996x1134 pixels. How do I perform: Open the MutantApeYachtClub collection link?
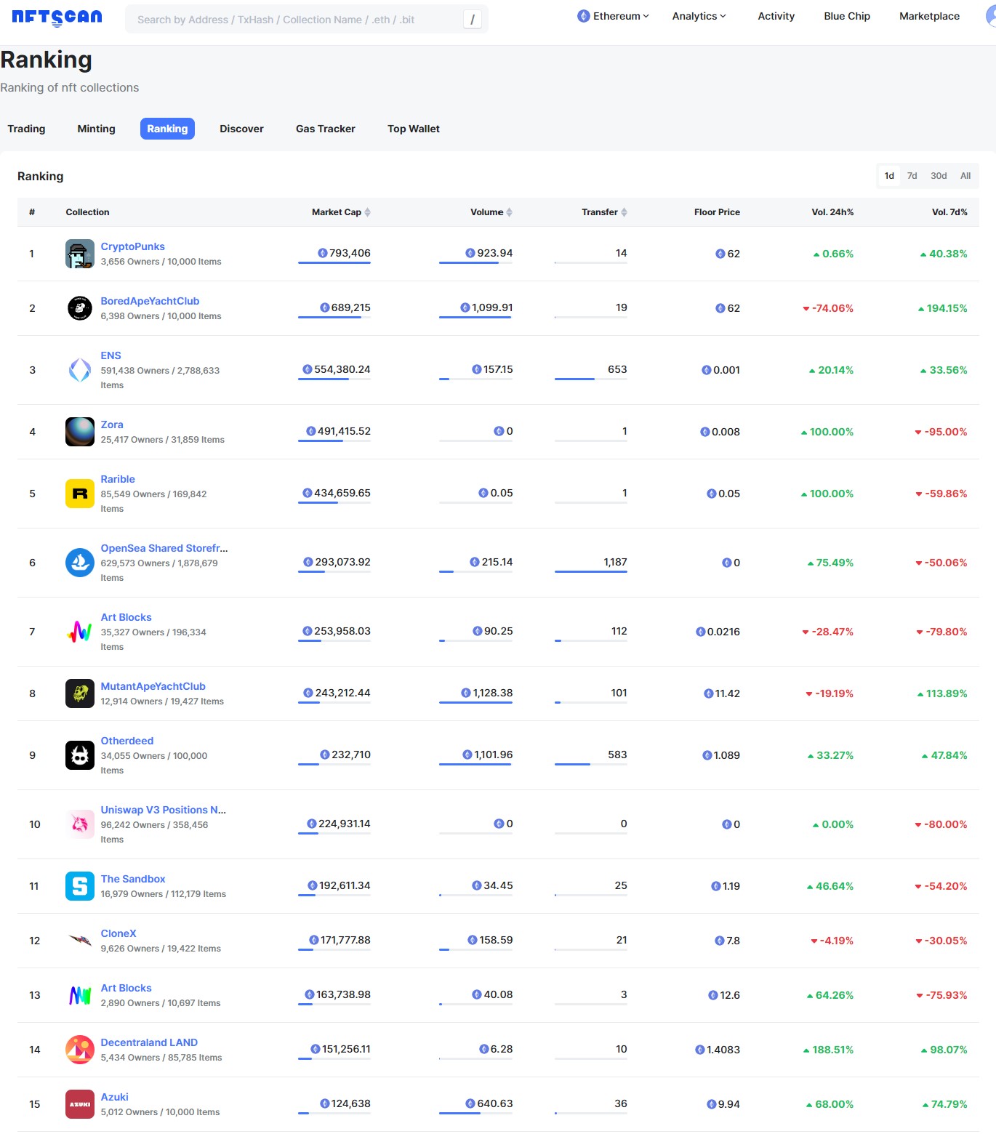click(x=153, y=686)
